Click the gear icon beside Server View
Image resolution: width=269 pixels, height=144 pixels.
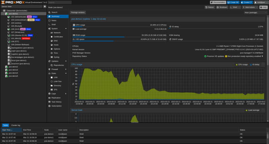pyautogui.click(x=45, y=6)
